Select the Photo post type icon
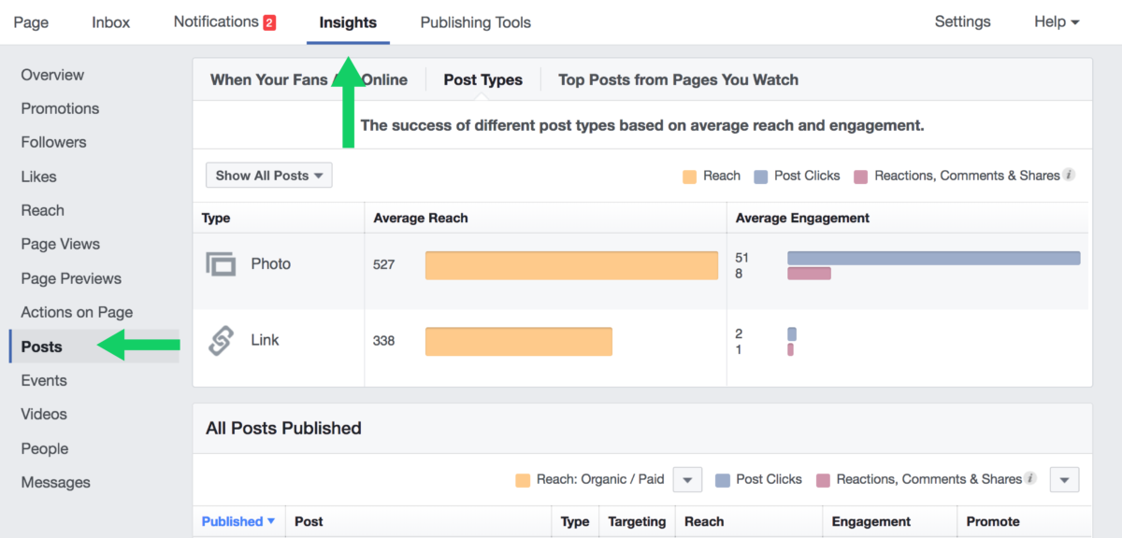The height and width of the screenshot is (538, 1122). pyautogui.click(x=221, y=263)
